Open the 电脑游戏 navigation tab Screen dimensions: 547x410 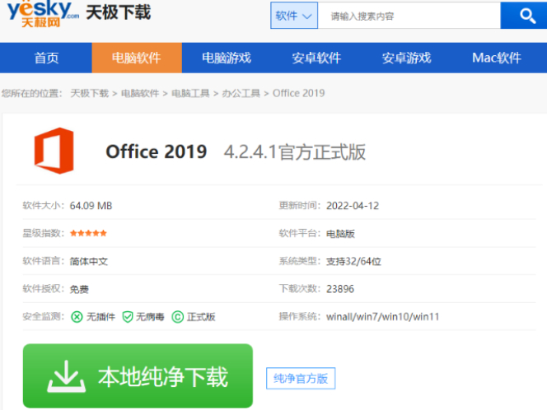coord(227,58)
